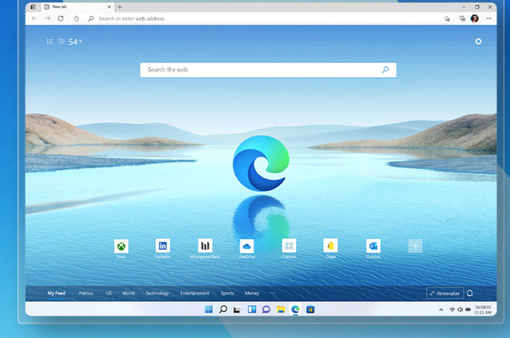Open the Favorites star icon
The image size is (510, 338).
click(447, 18)
